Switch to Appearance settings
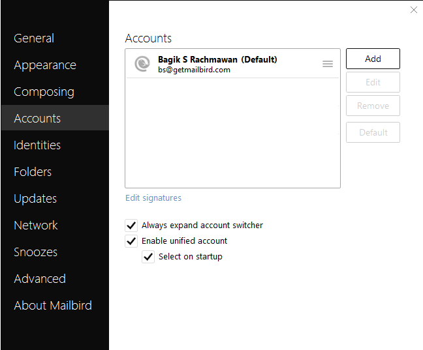Viewport: 423px width, 350px height. point(45,65)
